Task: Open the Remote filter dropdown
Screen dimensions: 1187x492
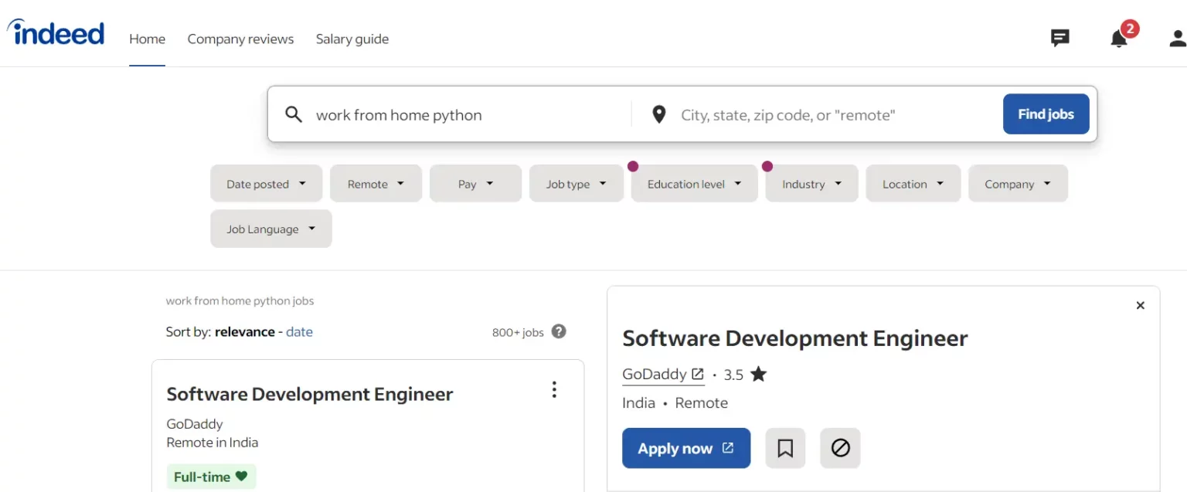Action: pyautogui.click(x=376, y=184)
